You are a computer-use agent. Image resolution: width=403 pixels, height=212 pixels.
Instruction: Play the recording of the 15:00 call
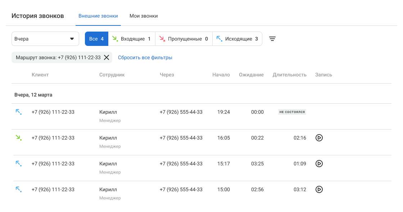(319, 189)
